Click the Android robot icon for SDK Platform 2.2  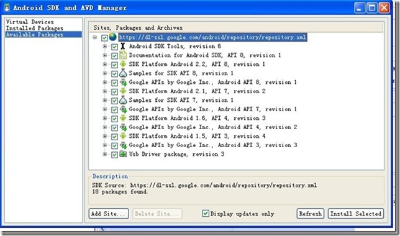coord(123,64)
